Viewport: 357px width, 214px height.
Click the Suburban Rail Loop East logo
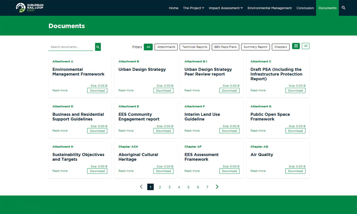pos(30,8)
